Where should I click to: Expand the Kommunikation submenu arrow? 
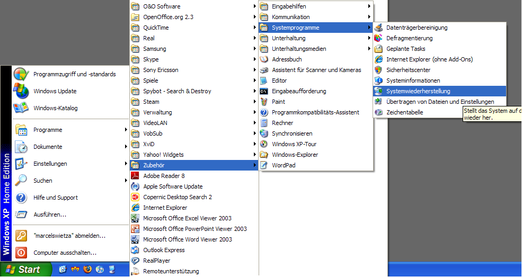(x=369, y=17)
